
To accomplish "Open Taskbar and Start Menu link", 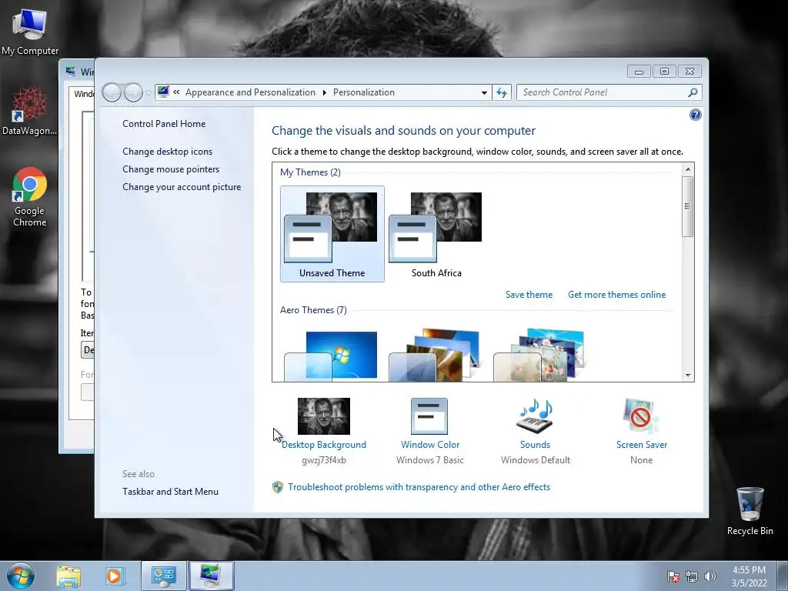I will pos(170,492).
